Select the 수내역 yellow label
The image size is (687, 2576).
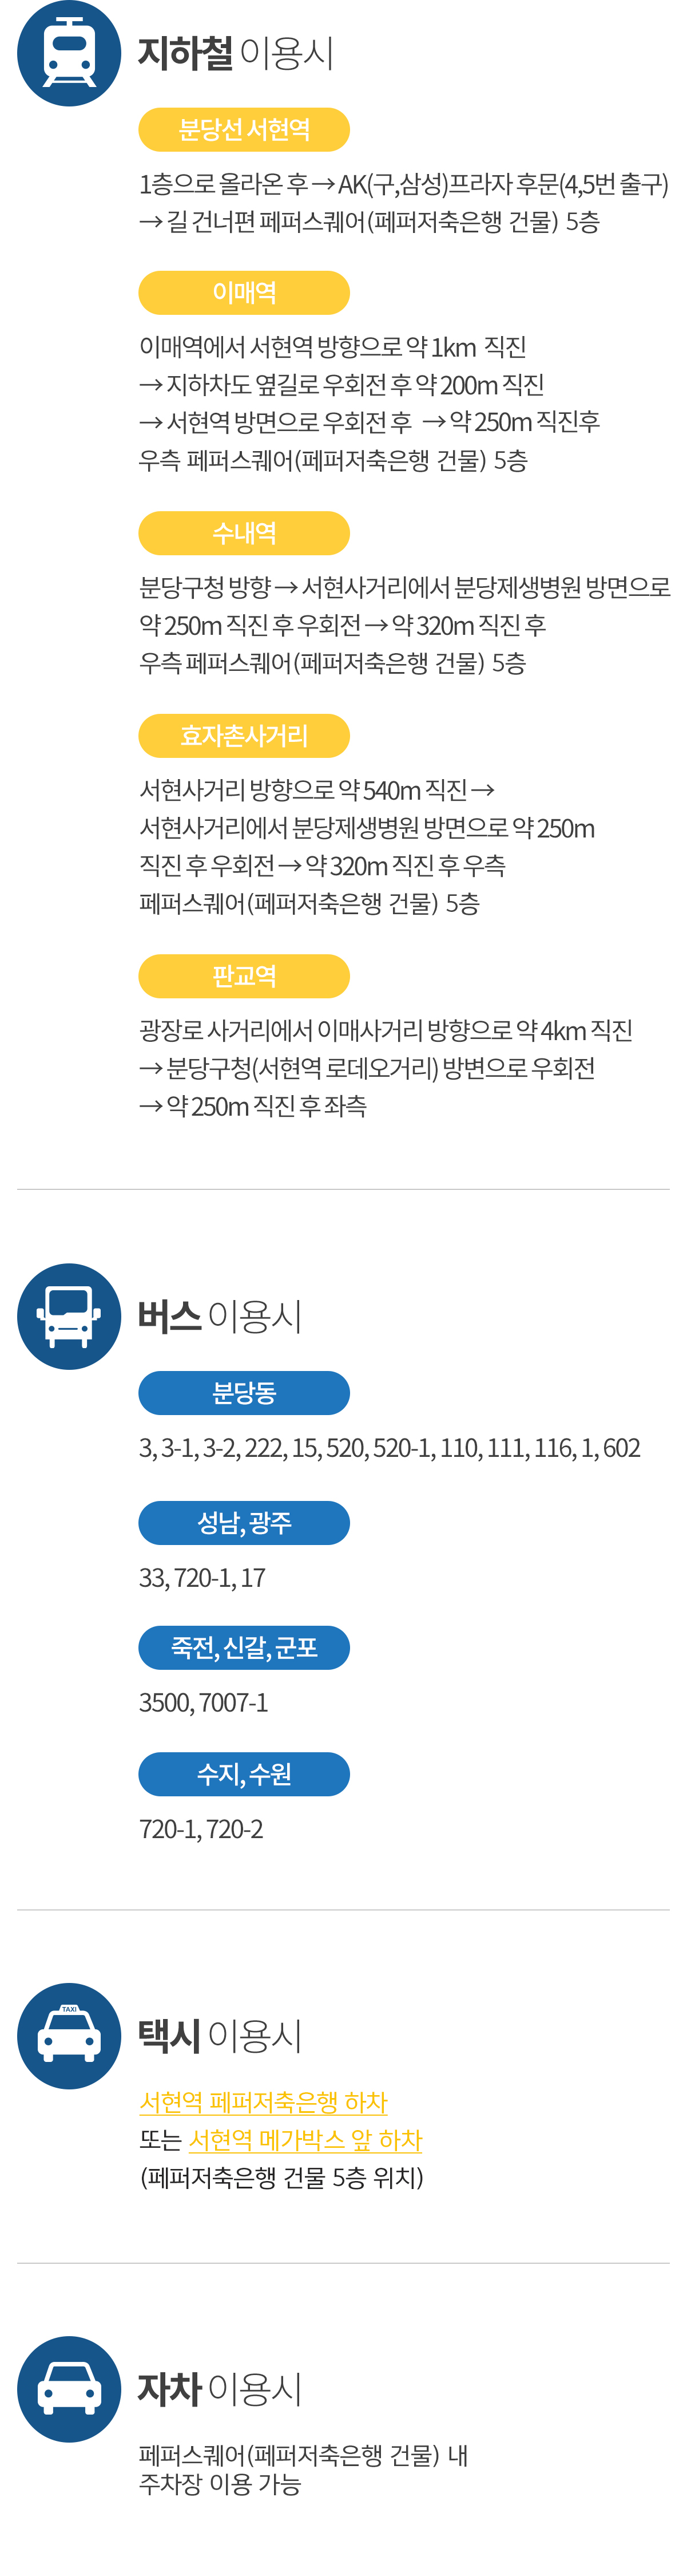[x=244, y=533]
